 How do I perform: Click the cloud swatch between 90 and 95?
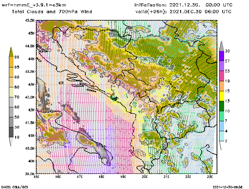(11, 72)
